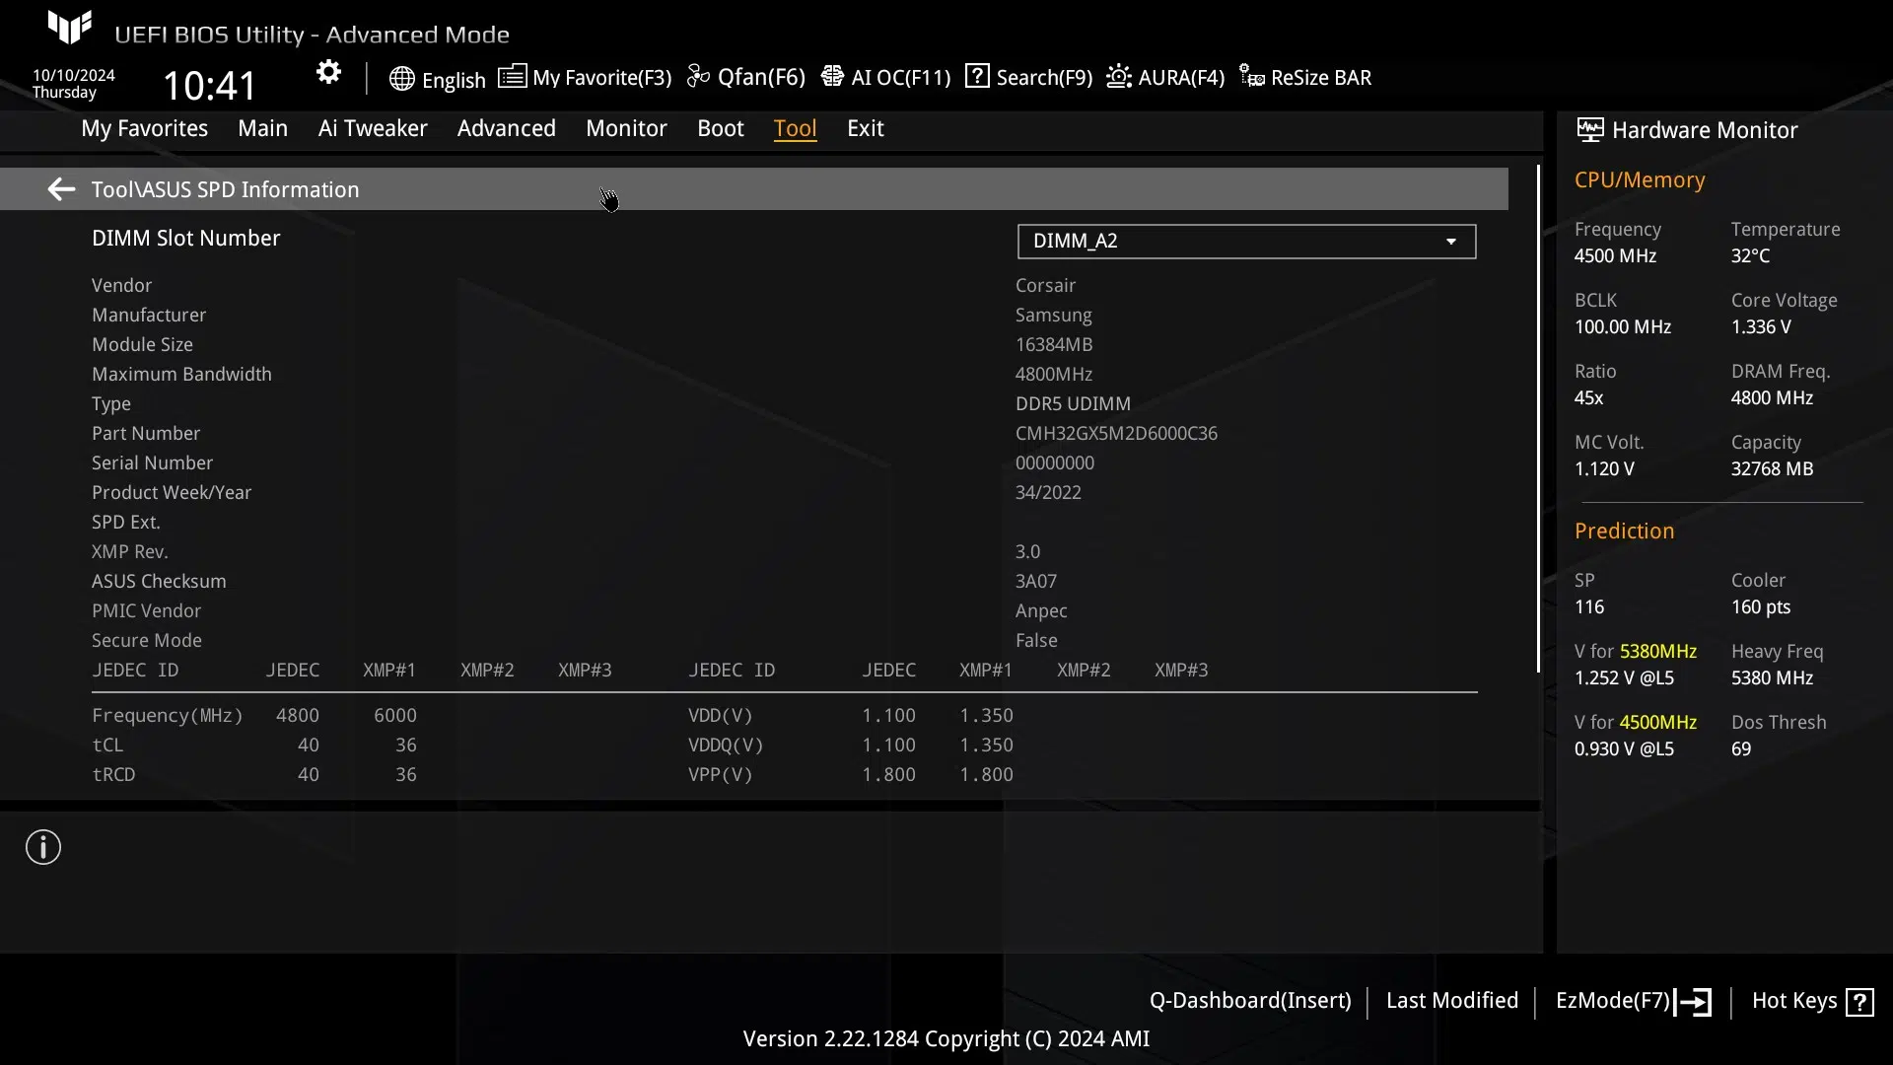Toggle ReSize BAR icon
The width and height of the screenshot is (1893, 1065).
click(1252, 76)
